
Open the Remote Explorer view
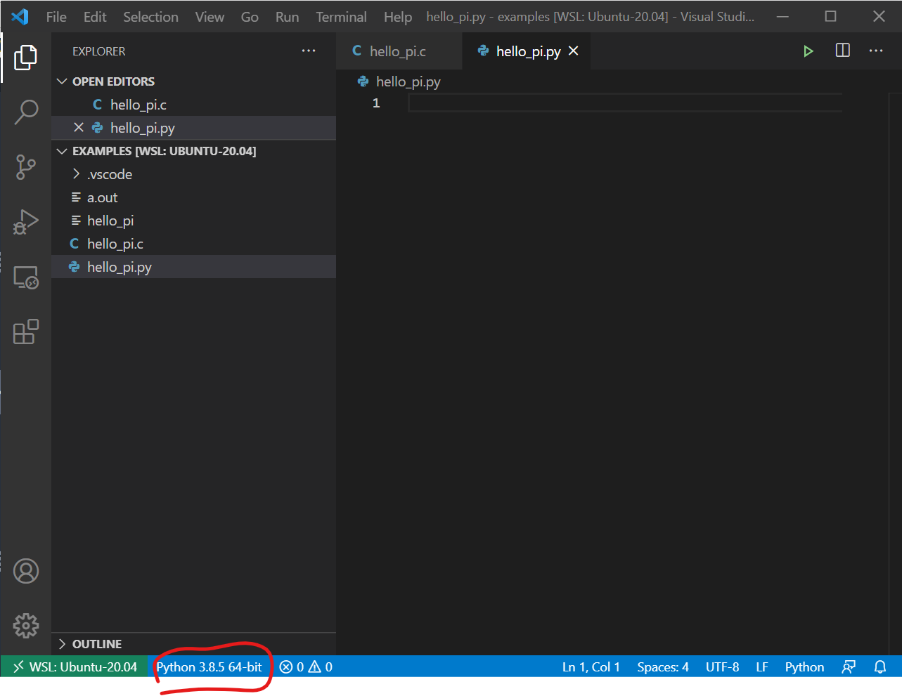(25, 277)
